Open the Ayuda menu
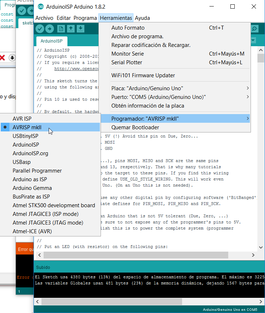265x313 pixels. [x=142, y=18]
